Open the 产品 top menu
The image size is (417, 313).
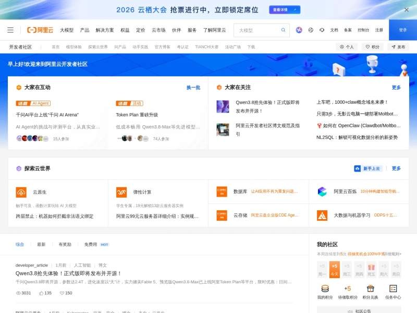tap(84, 30)
